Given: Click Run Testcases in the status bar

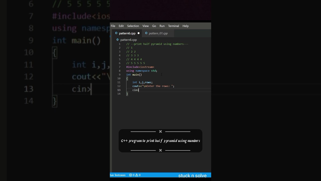Looking at the screenshot, I should point(117,175).
